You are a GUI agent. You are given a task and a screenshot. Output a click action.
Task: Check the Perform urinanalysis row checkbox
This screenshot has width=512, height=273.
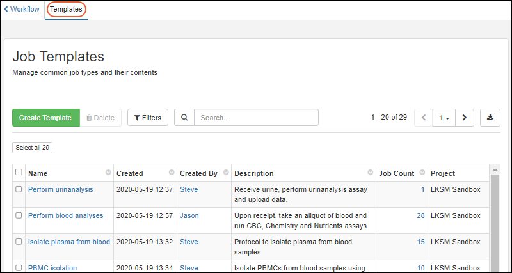tap(19, 189)
